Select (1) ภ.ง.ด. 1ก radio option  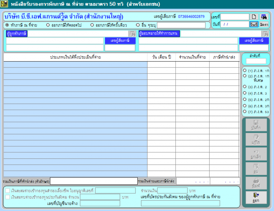click(x=245, y=71)
